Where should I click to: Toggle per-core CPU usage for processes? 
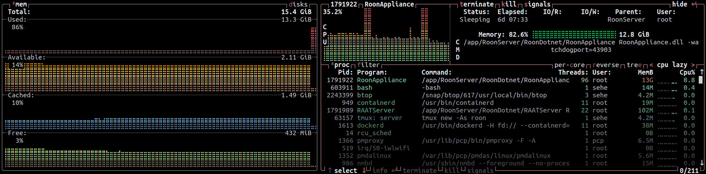tap(569, 65)
